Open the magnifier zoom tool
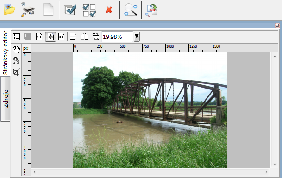 131,10
